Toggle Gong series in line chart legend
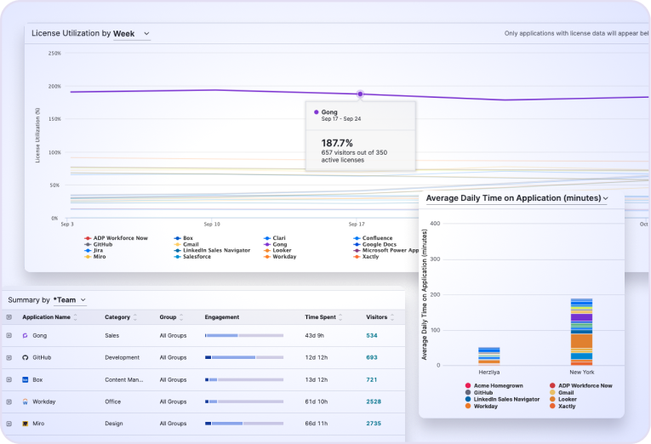This screenshot has width=651, height=444. point(275,244)
